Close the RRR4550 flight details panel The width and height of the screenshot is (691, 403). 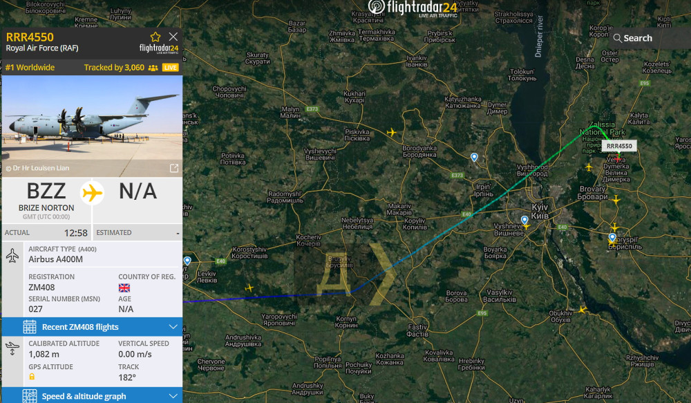coord(173,37)
